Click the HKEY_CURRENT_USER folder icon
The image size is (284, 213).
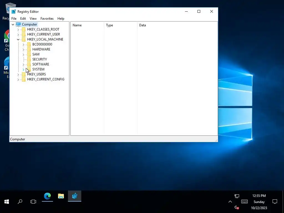click(x=24, y=34)
